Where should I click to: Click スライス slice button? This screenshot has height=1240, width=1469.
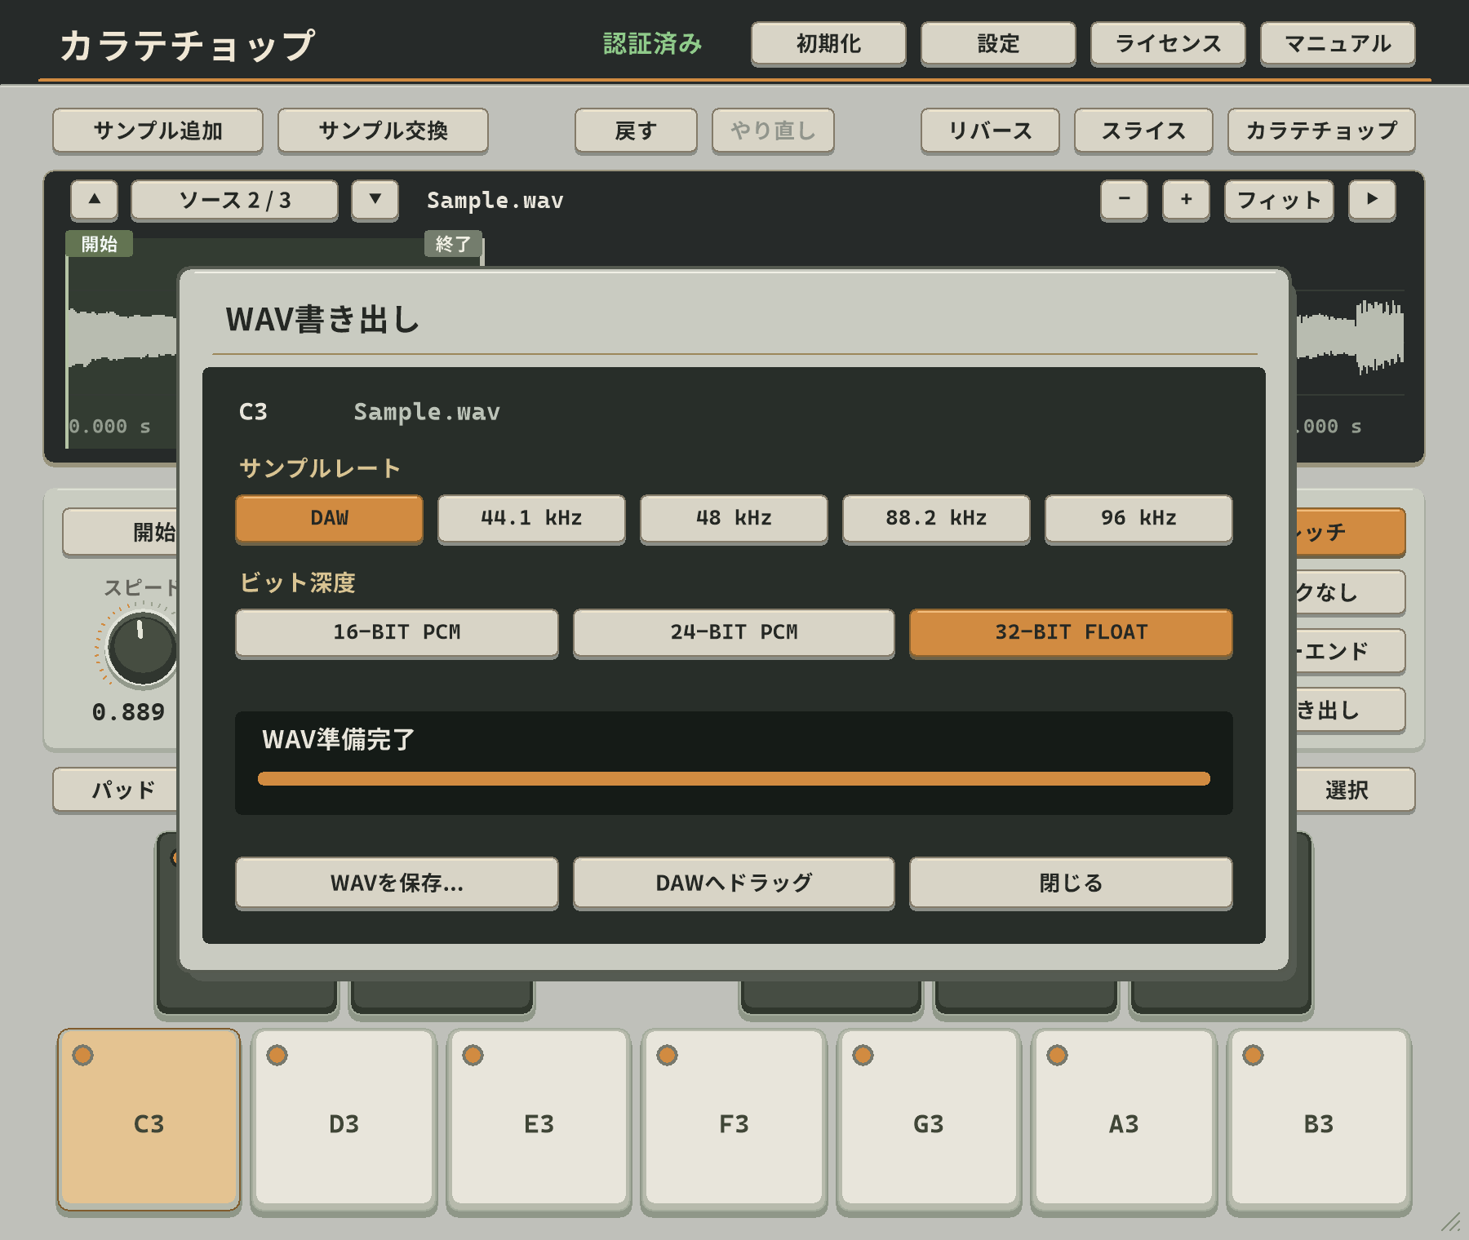(x=1143, y=131)
